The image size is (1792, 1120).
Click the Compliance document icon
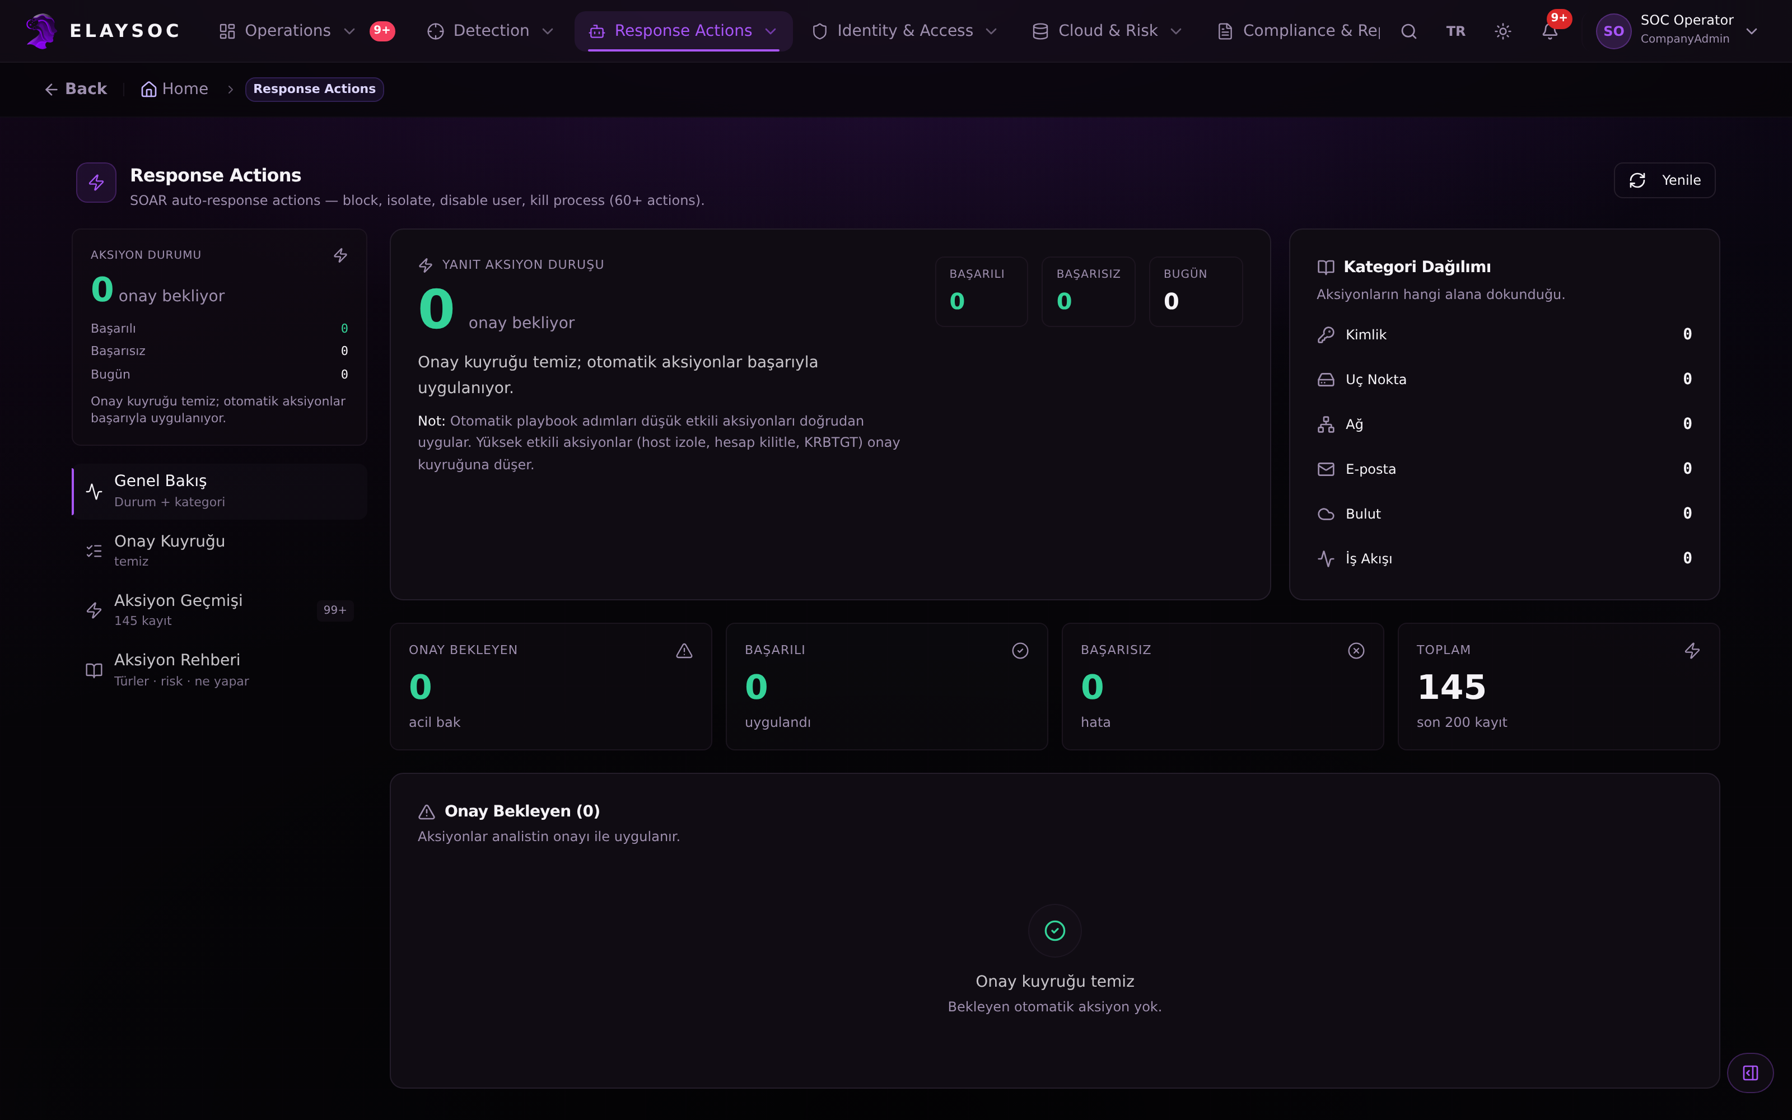(1225, 31)
